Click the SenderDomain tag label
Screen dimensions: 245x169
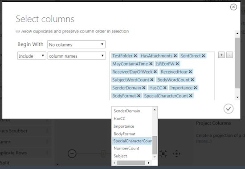coord(127,88)
